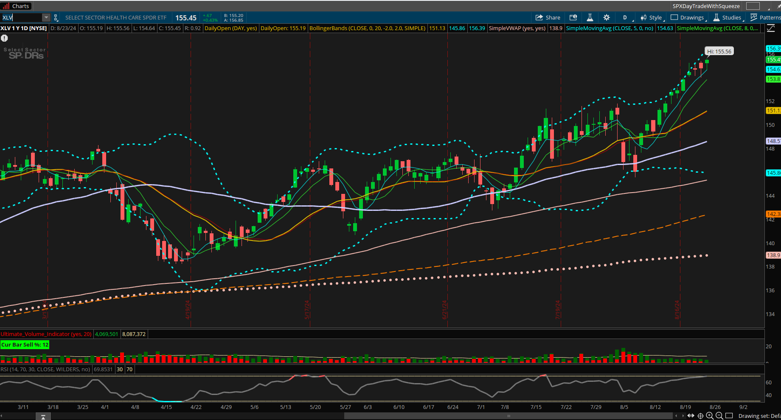Click the Cur Bar Sell %: 12 label

[x=25, y=345]
